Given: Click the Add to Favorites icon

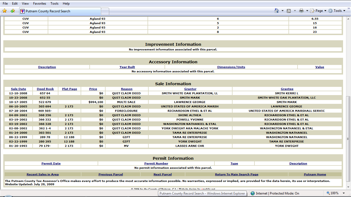Looking at the screenshot, I should tap(13, 11).
